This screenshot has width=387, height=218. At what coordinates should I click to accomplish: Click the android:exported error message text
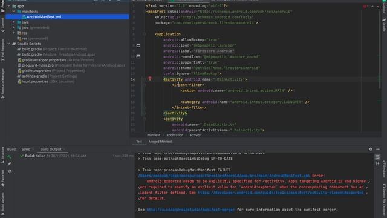pos(253,190)
